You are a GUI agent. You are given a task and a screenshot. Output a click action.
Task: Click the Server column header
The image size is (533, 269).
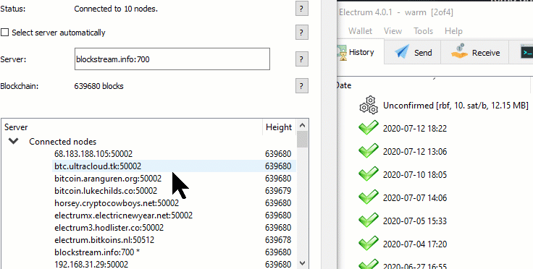[x=132, y=127]
